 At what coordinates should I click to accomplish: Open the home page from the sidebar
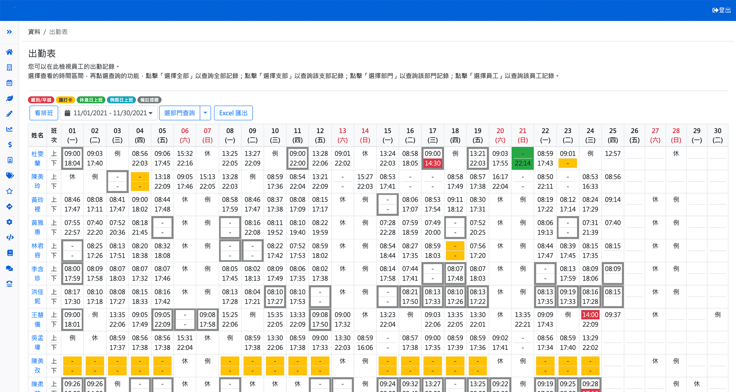click(x=10, y=52)
